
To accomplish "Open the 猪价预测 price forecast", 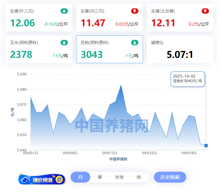I will [42, 180].
